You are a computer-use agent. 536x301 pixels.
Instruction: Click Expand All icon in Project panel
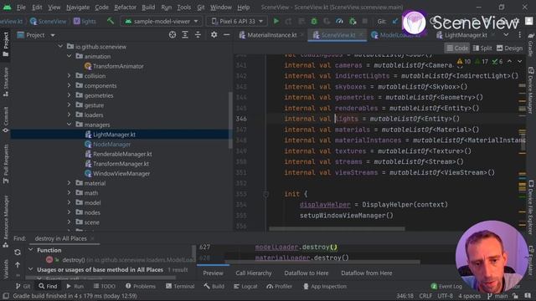[185, 35]
